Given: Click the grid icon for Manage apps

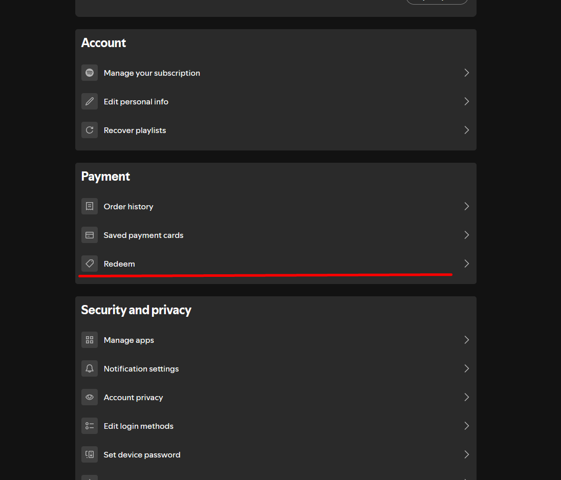Looking at the screenshot, I should 90,340.
